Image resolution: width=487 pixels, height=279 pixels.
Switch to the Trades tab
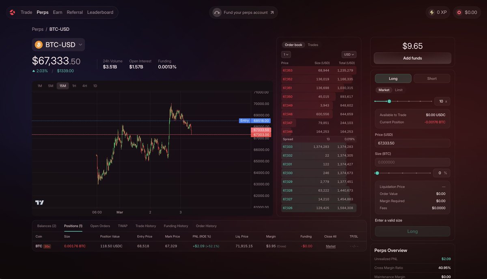313,45
